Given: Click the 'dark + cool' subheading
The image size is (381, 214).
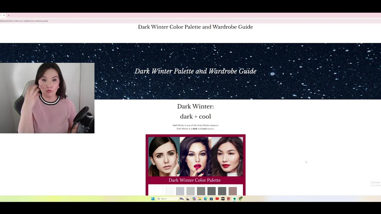Looking at the screenshot, I should tap(196, 117).
